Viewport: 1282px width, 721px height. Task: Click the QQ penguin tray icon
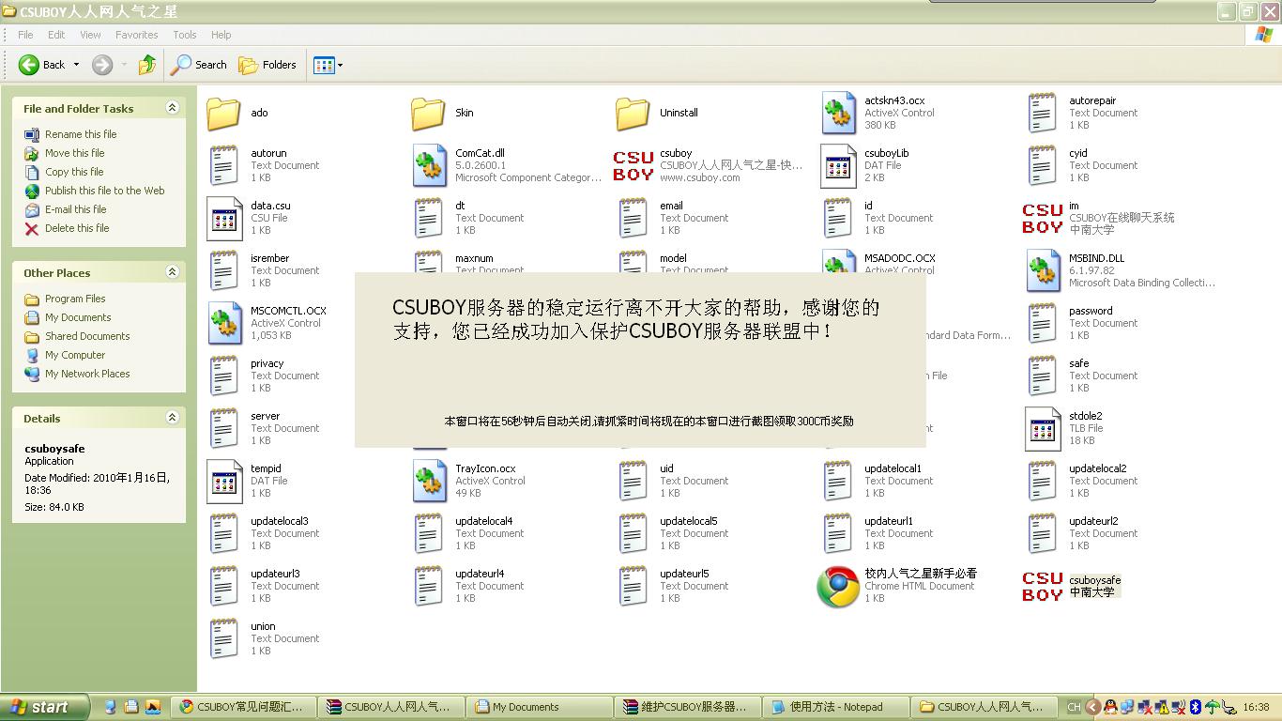tap(1110, 707)
